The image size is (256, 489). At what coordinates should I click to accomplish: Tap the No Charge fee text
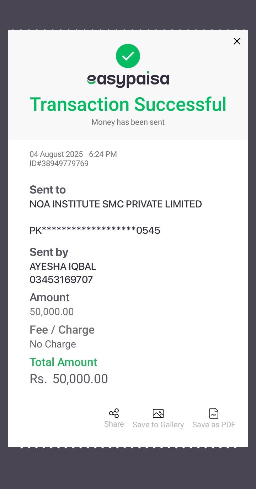[53, 344]
